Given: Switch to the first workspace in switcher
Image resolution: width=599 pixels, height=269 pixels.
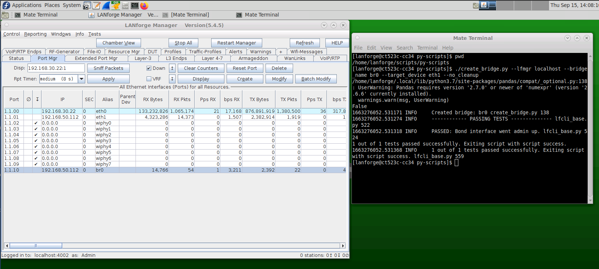Looking at the screenshot, I should click(x=488, y=6).
